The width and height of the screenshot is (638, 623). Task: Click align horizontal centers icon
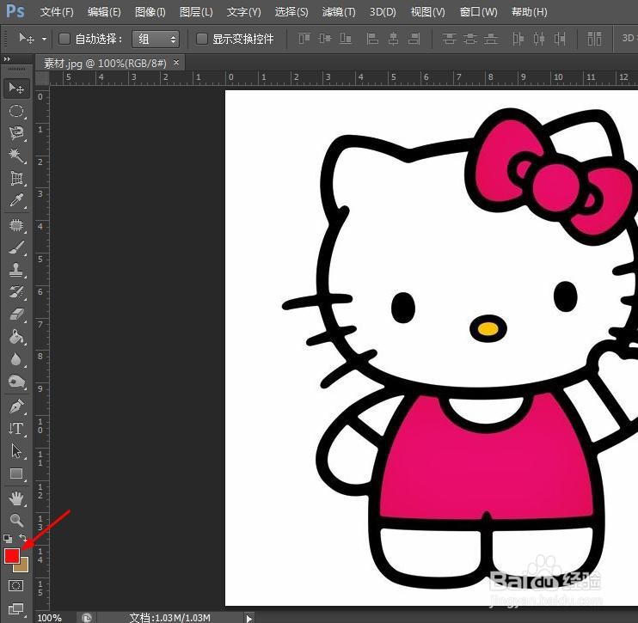point(393,39)
